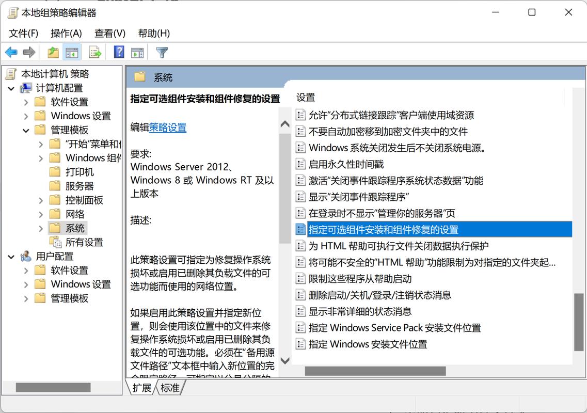Open the 帮助(H) menu
The width and height of the screenshot is (587, 413).
(154, 34)
